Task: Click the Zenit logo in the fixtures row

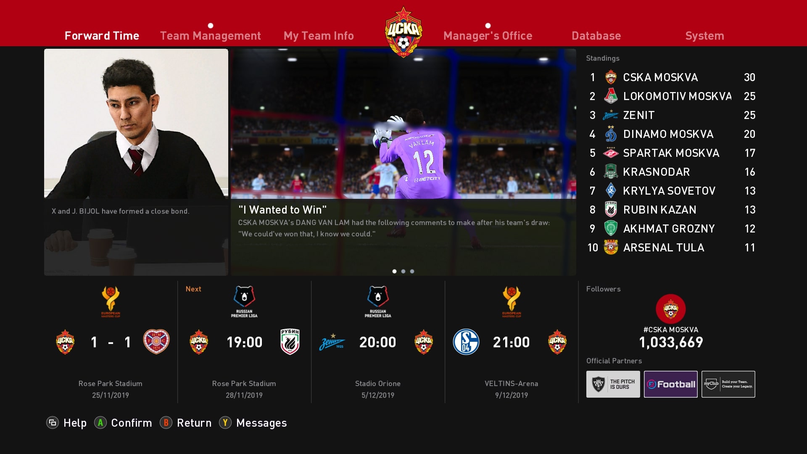Action: click(332, 342)
